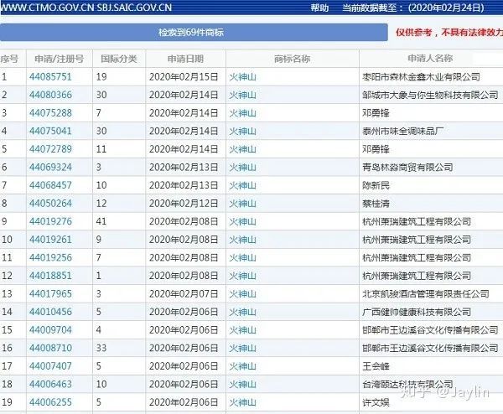Click 火神山 trademark name in row 1
This screenshot has height=414, width=503.
242,77
